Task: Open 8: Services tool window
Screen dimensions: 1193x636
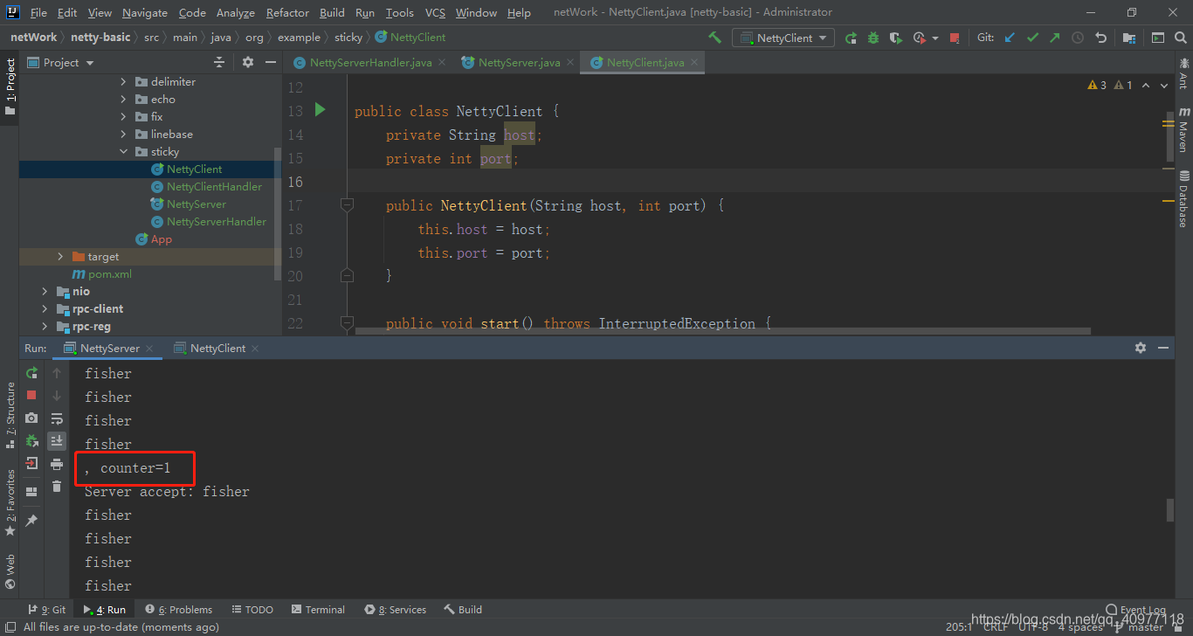Action: click(x=396, y=610)
